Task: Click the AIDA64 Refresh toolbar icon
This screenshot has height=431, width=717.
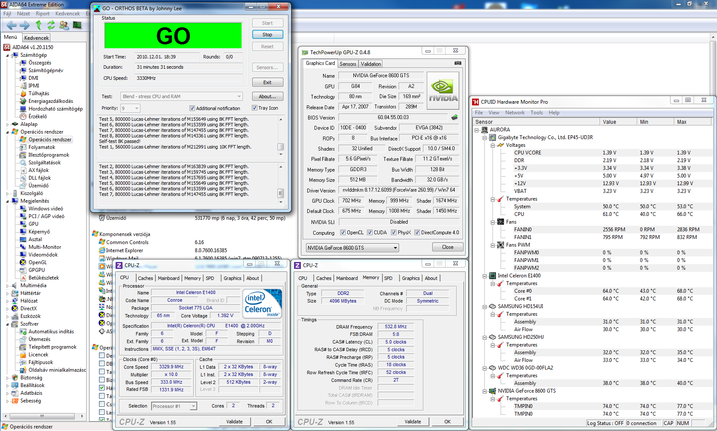Action: 51,25
